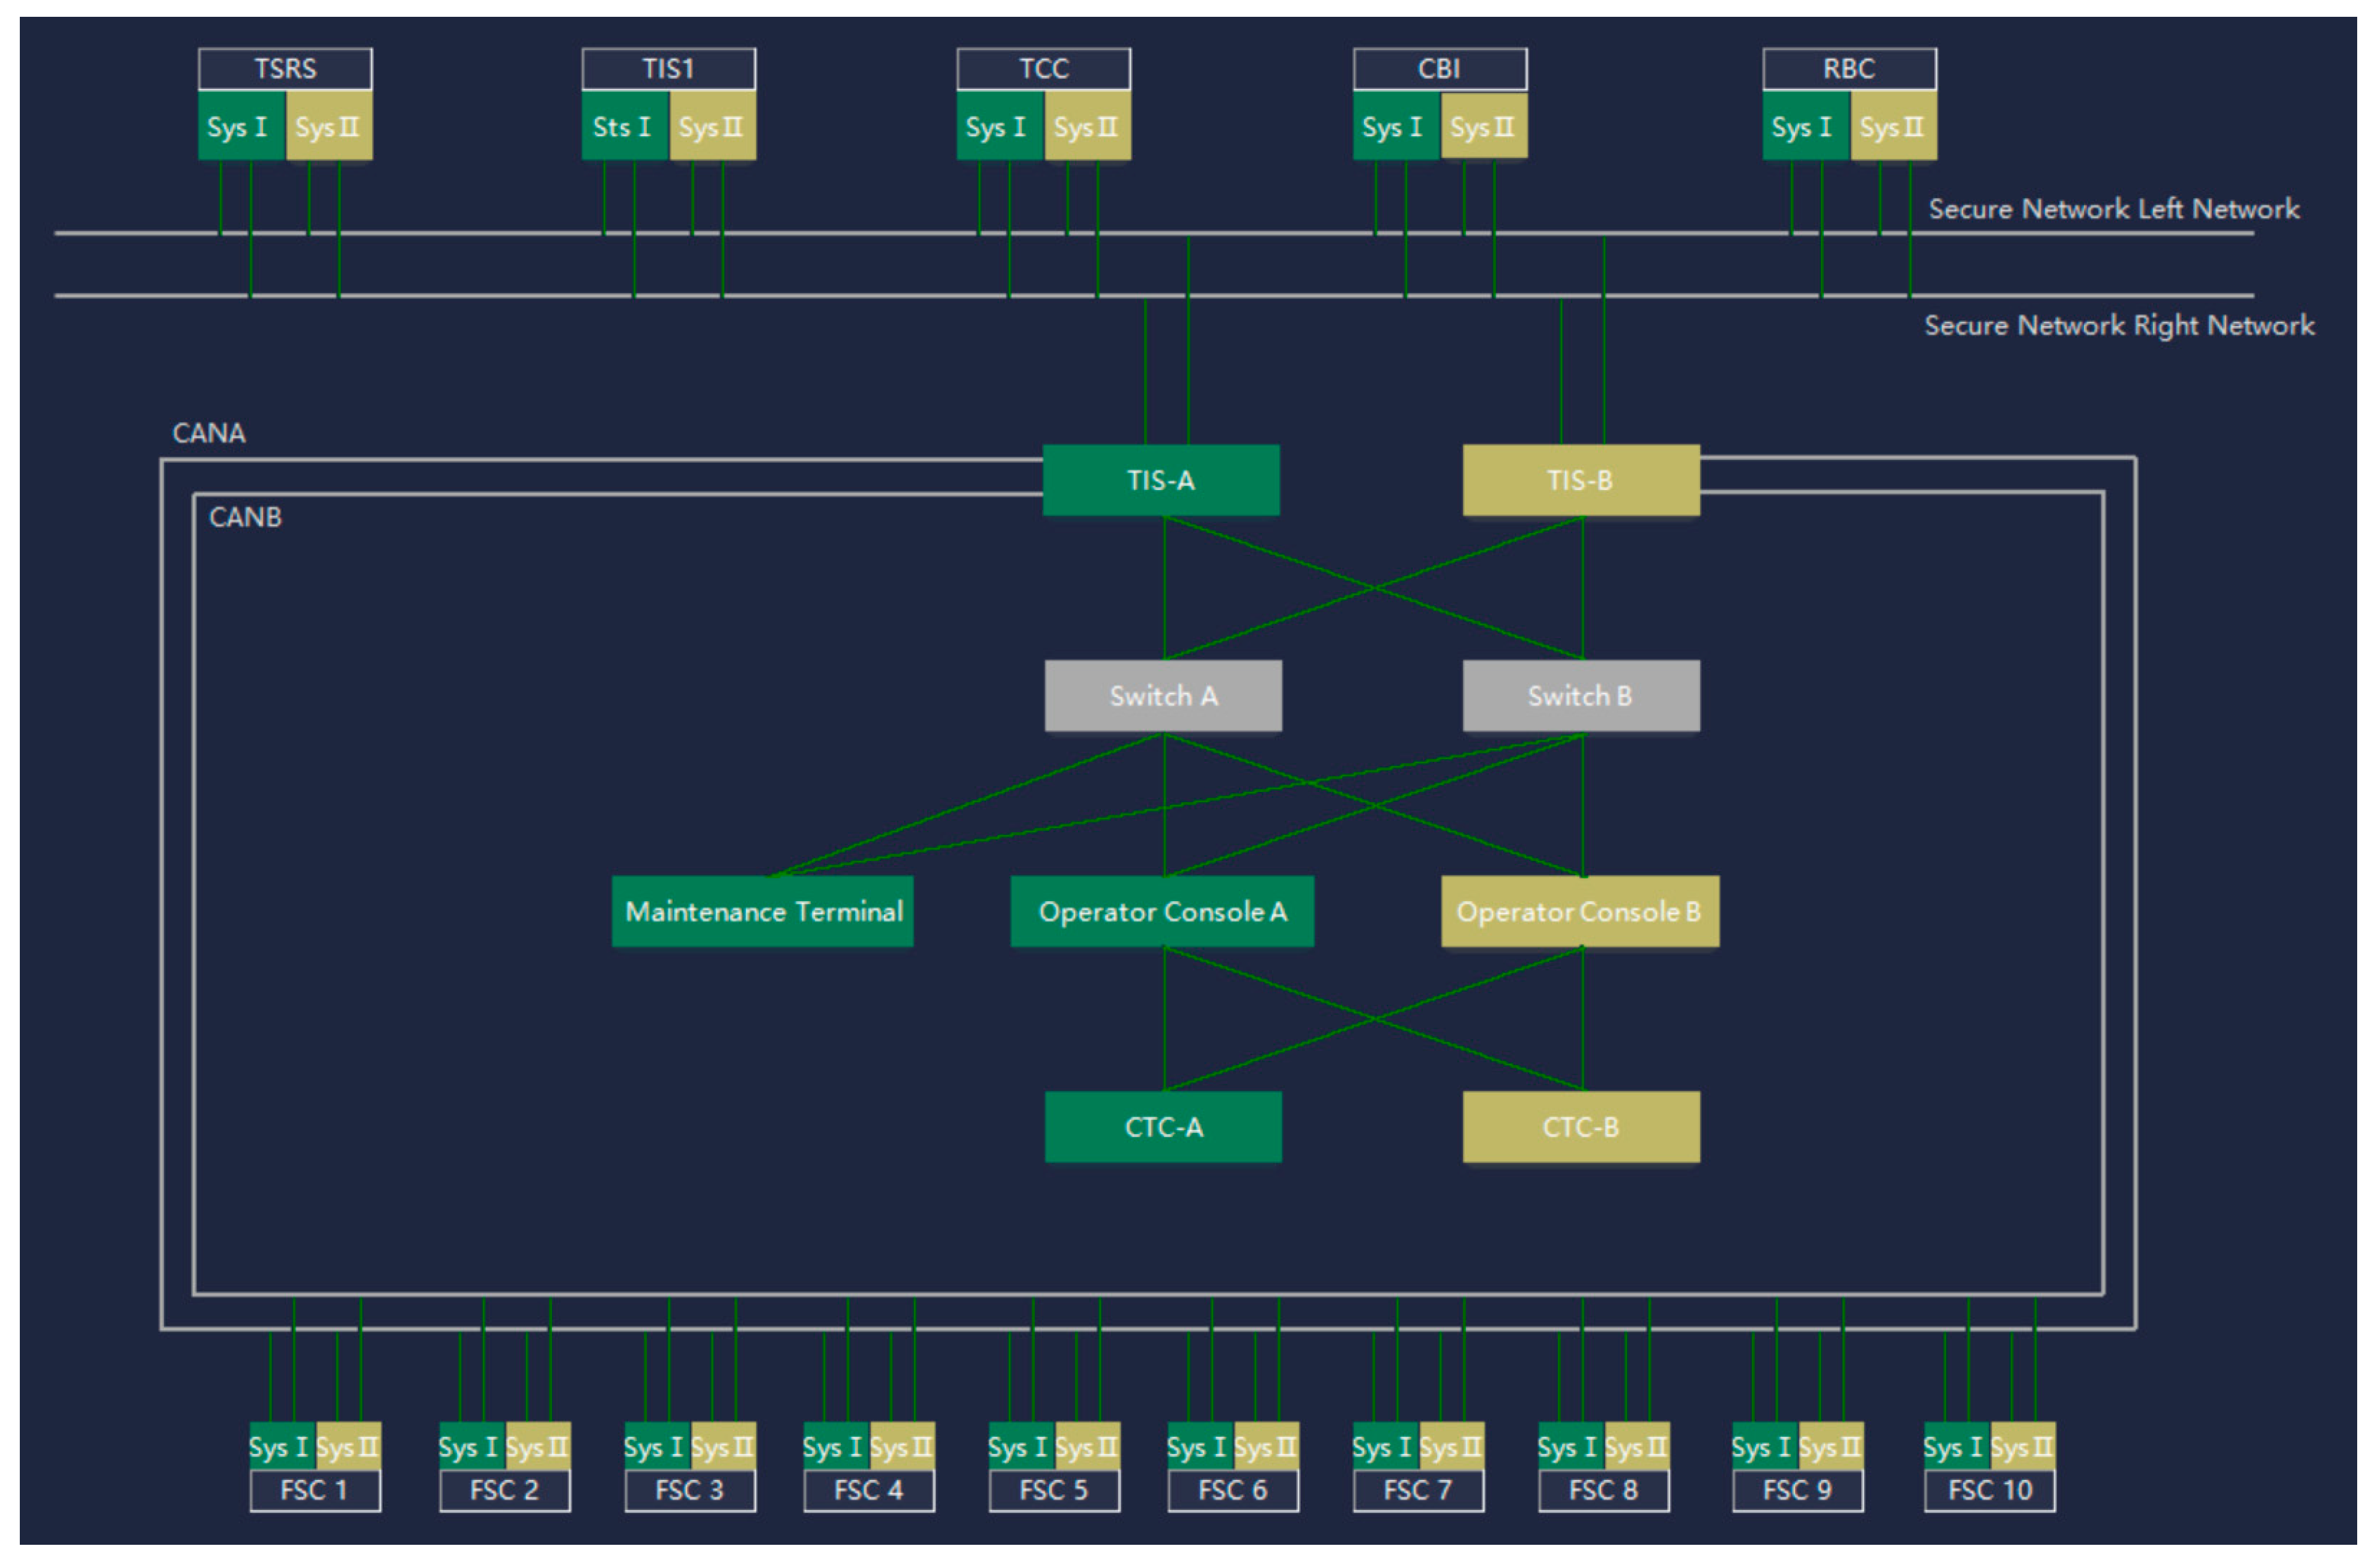2380x1567 pixels.
Task: Select Sys II under TCC
Action: click(1087, 127)
